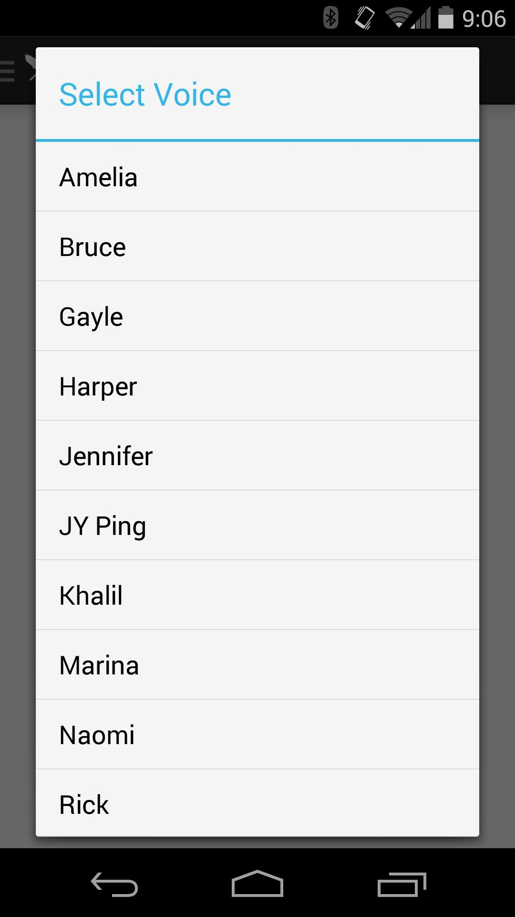Viewport: 515px width, 917px height.
Task: Select the Amelia voice
Action: pos(257,177)
